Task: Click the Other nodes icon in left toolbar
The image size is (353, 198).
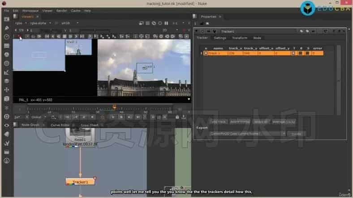Action: pyautogui.click(x=7, y=152)
